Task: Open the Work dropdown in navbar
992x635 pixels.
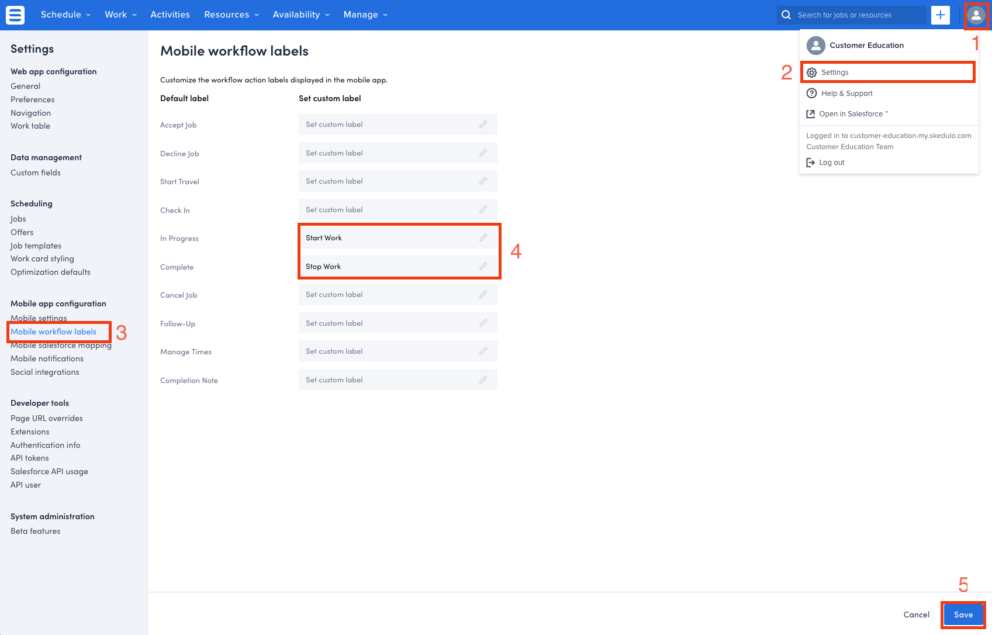Action: (120, 15)
